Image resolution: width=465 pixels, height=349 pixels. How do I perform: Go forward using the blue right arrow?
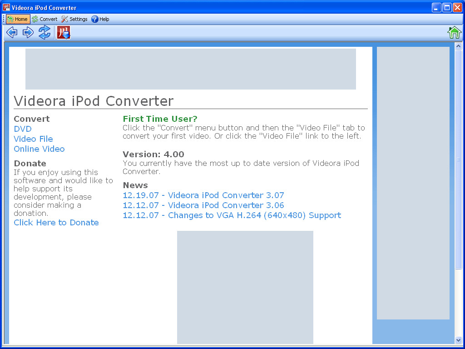tap(28, 32)
